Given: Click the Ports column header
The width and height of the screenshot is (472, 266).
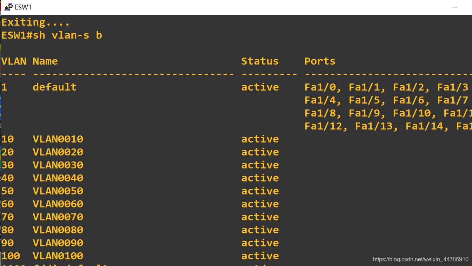Looking at the screenshot, I should tap(320, 61).
